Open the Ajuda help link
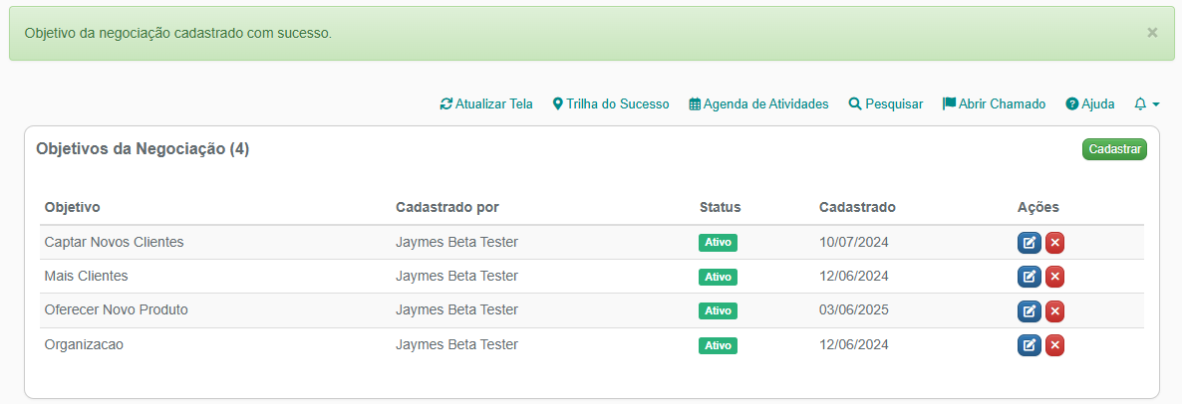Viewport: 1182px width, 404px height. click(1090, 103)
